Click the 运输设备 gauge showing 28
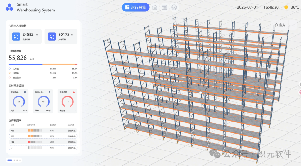 tap(19, 101)
